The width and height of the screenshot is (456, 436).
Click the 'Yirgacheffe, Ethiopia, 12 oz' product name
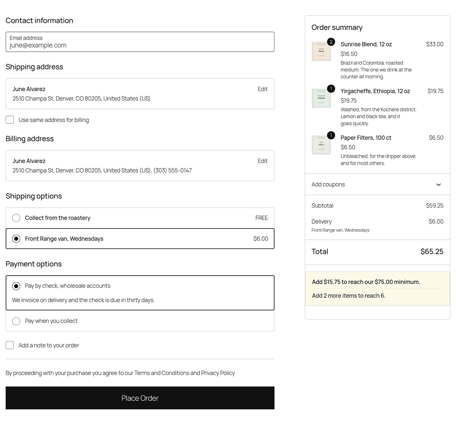[x=375, y=91]
